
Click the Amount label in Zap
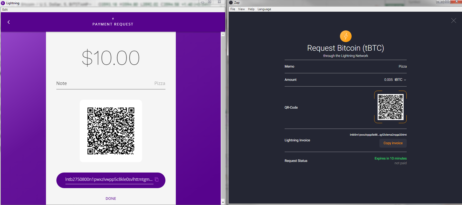(x=290, y=80)
